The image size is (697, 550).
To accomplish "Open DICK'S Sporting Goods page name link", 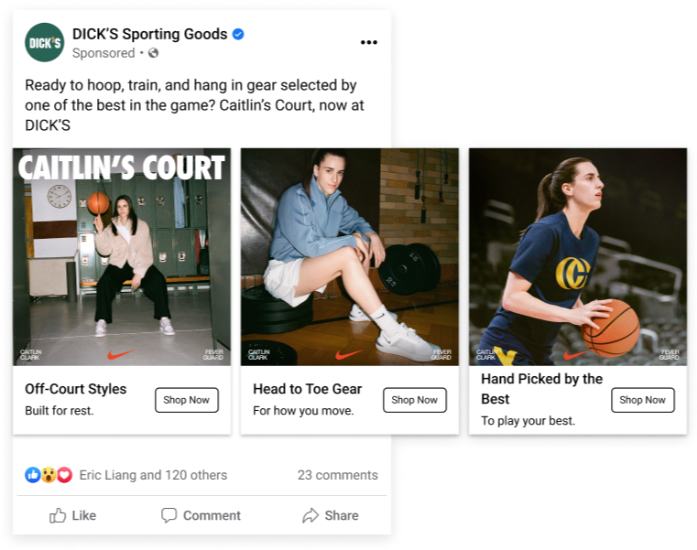I will tap(150, 34).
